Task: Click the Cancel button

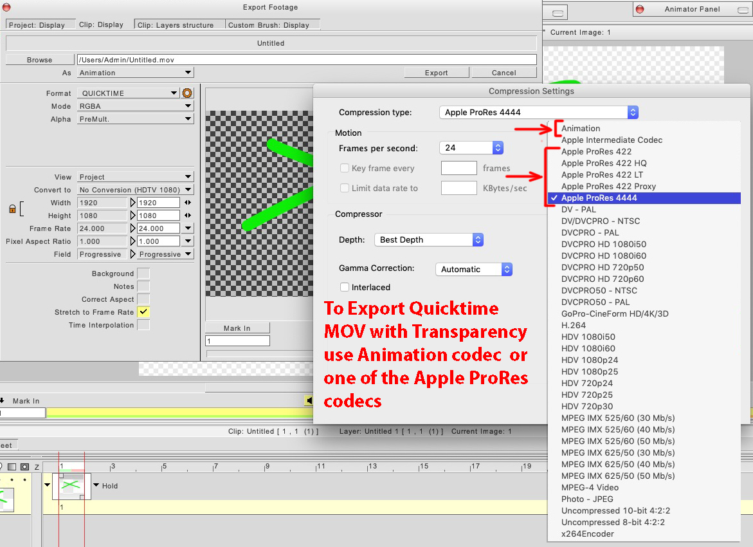Action: click(504, 73)
